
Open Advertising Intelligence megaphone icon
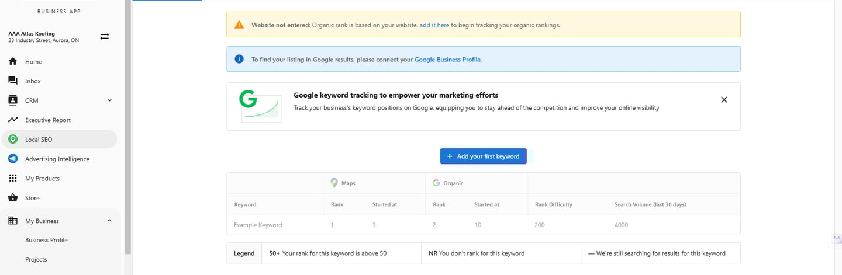pyautogui.click(x=13, y=159)
